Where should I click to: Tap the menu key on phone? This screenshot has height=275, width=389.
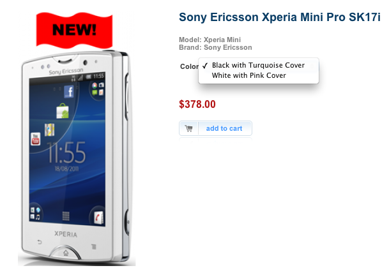pyautogui.click(x=93, y=246)
